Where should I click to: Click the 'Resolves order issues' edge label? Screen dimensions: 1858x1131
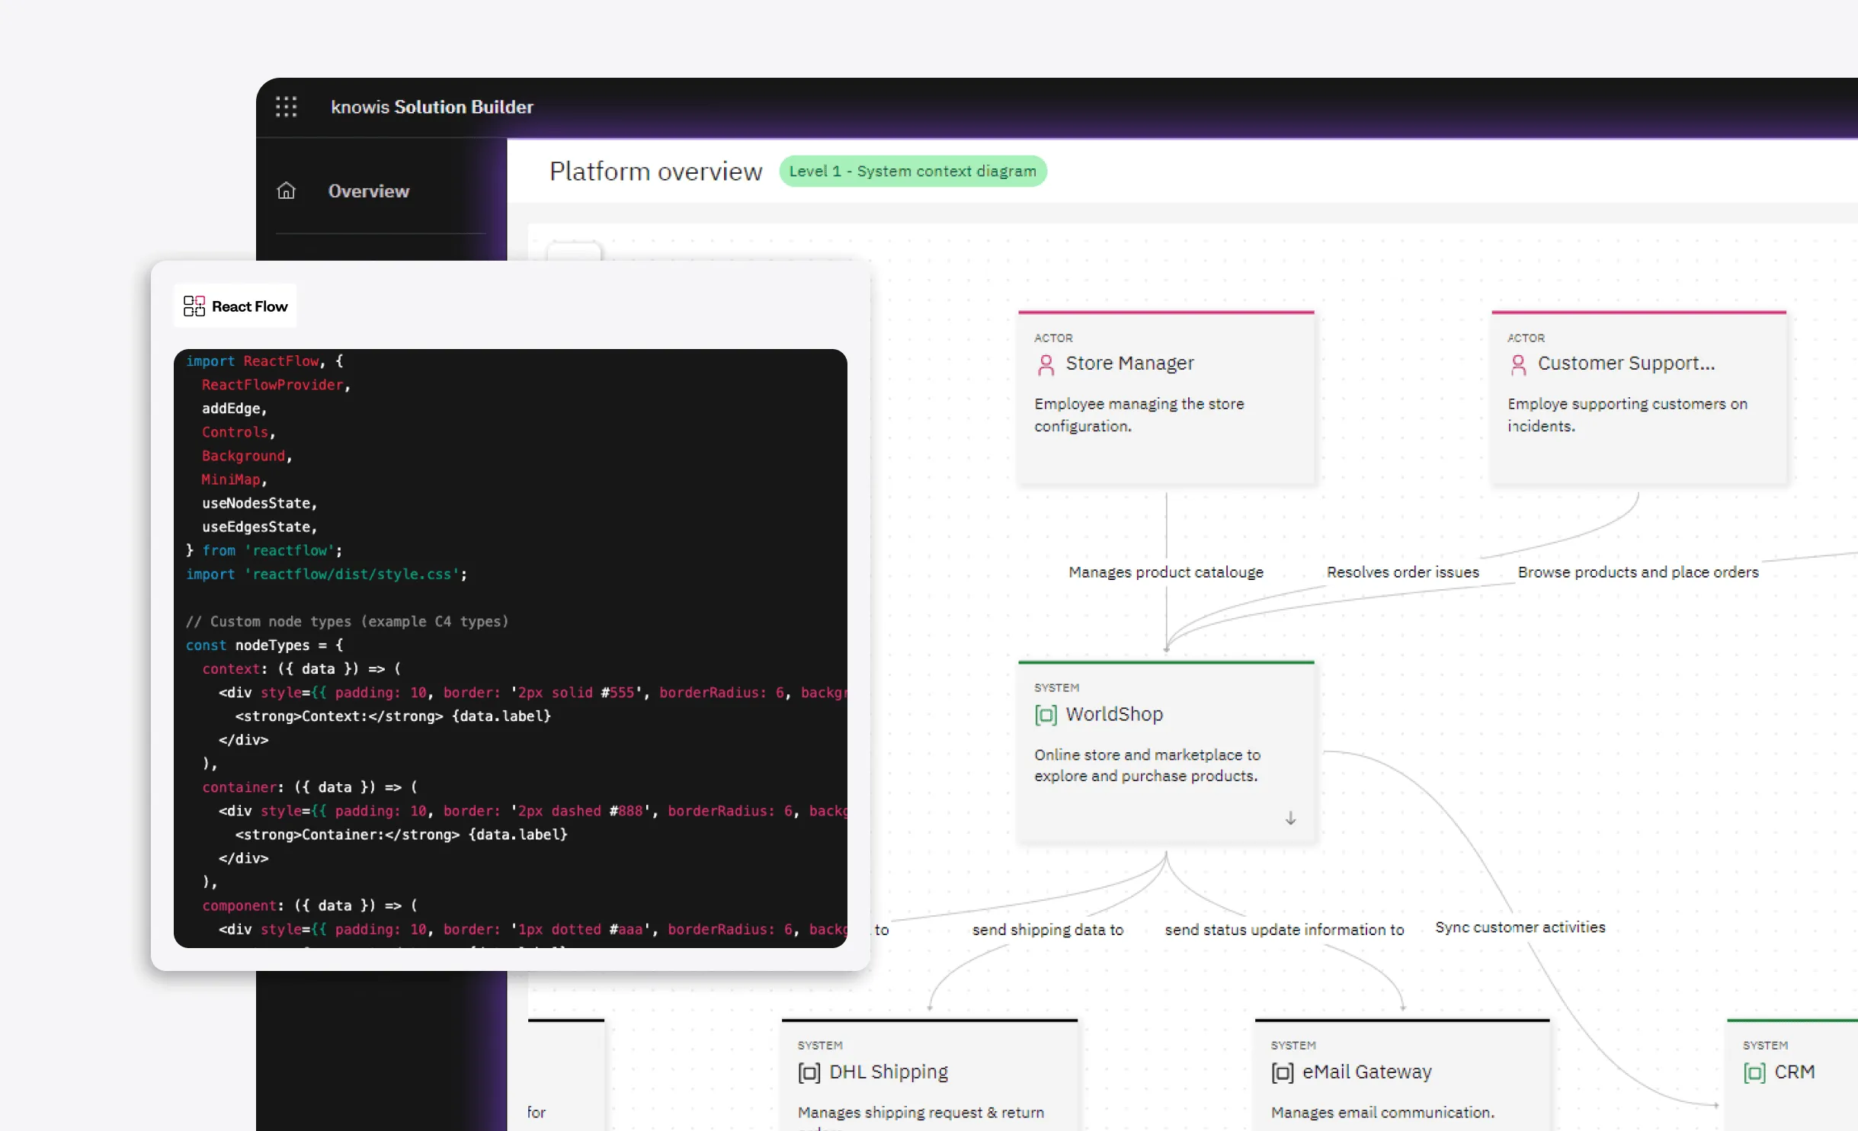tap(1402, 572)
